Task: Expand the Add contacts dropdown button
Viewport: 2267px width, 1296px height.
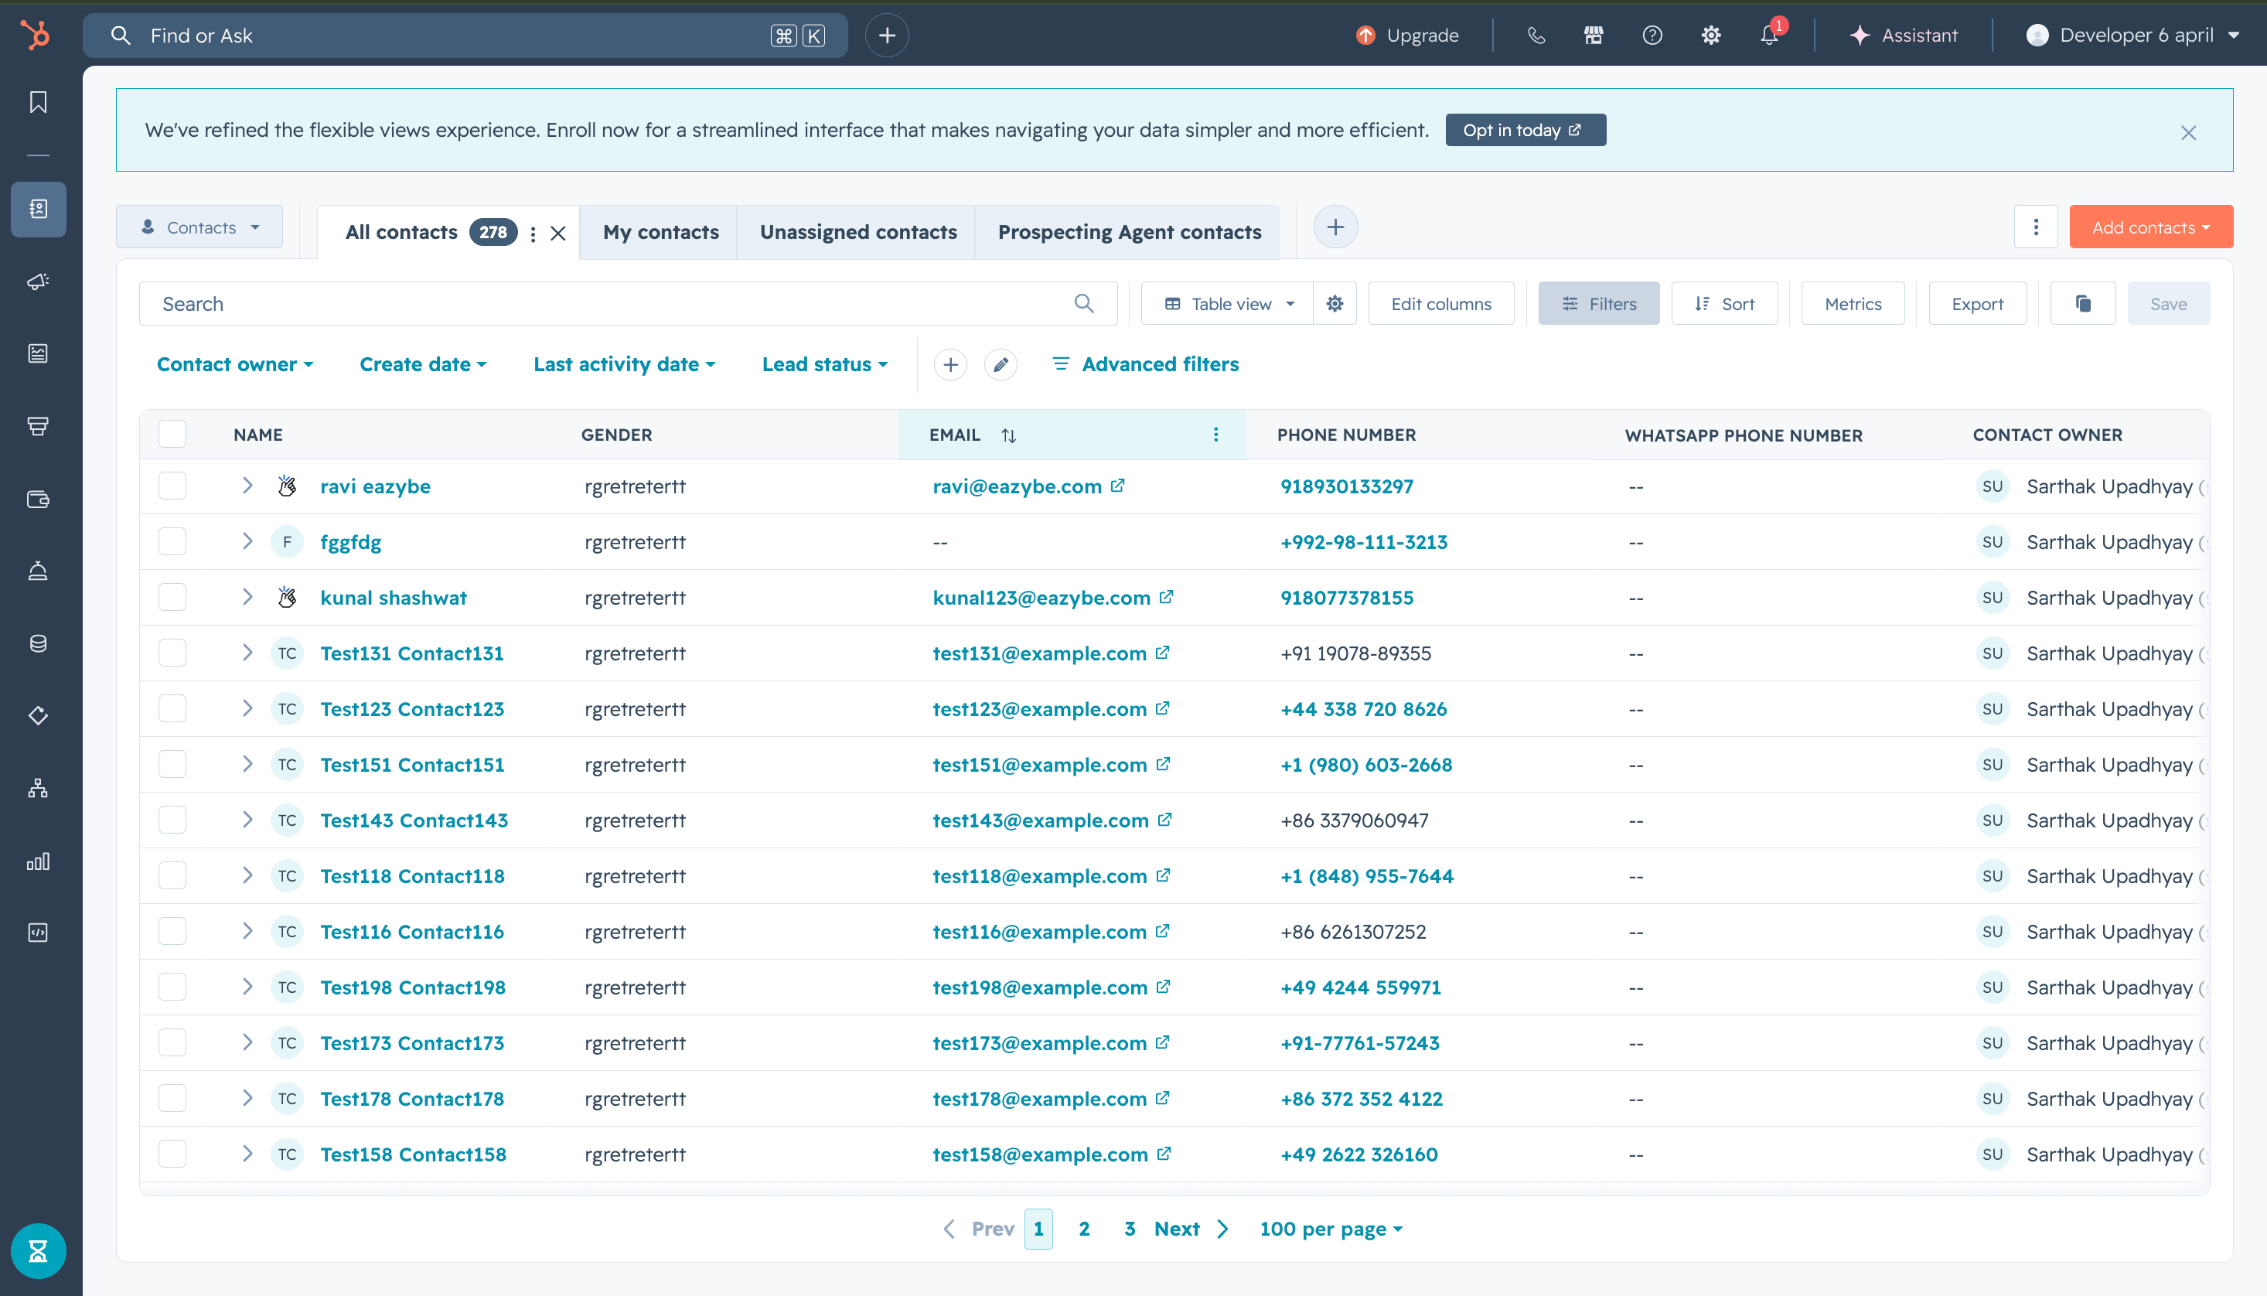Action: [2151, 227]
